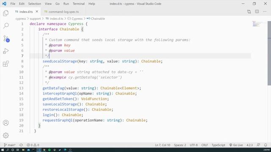This screenshot has width=271, height=152.
Task: Open the Accounts menu icon
Action: click(6, 123)
